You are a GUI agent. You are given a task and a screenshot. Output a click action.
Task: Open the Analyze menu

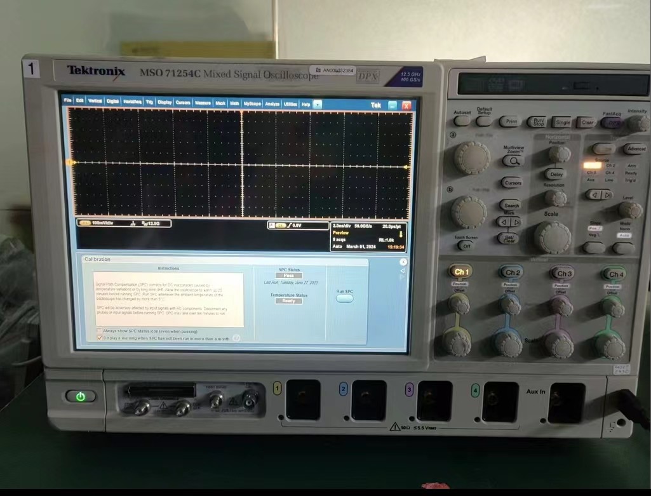click(272, 104)
